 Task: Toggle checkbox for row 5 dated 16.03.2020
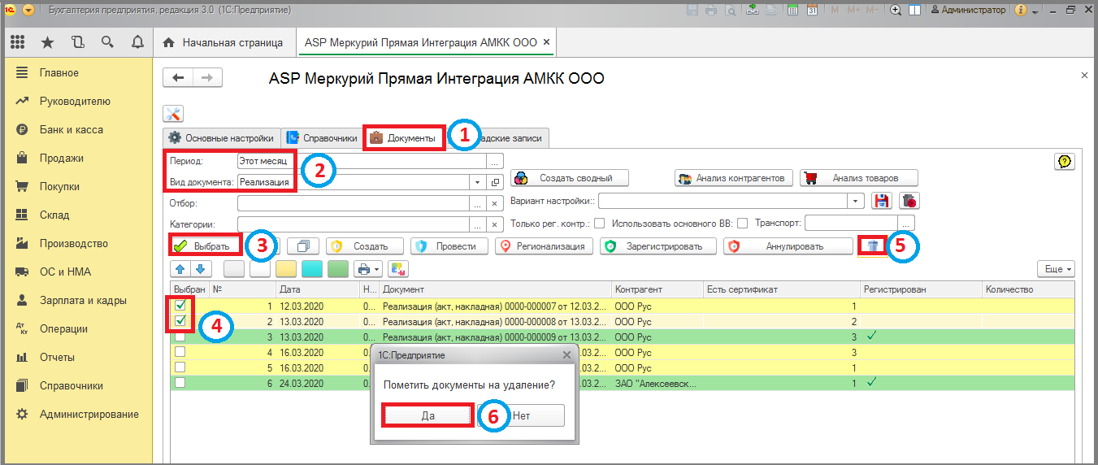tap(180, 367)
